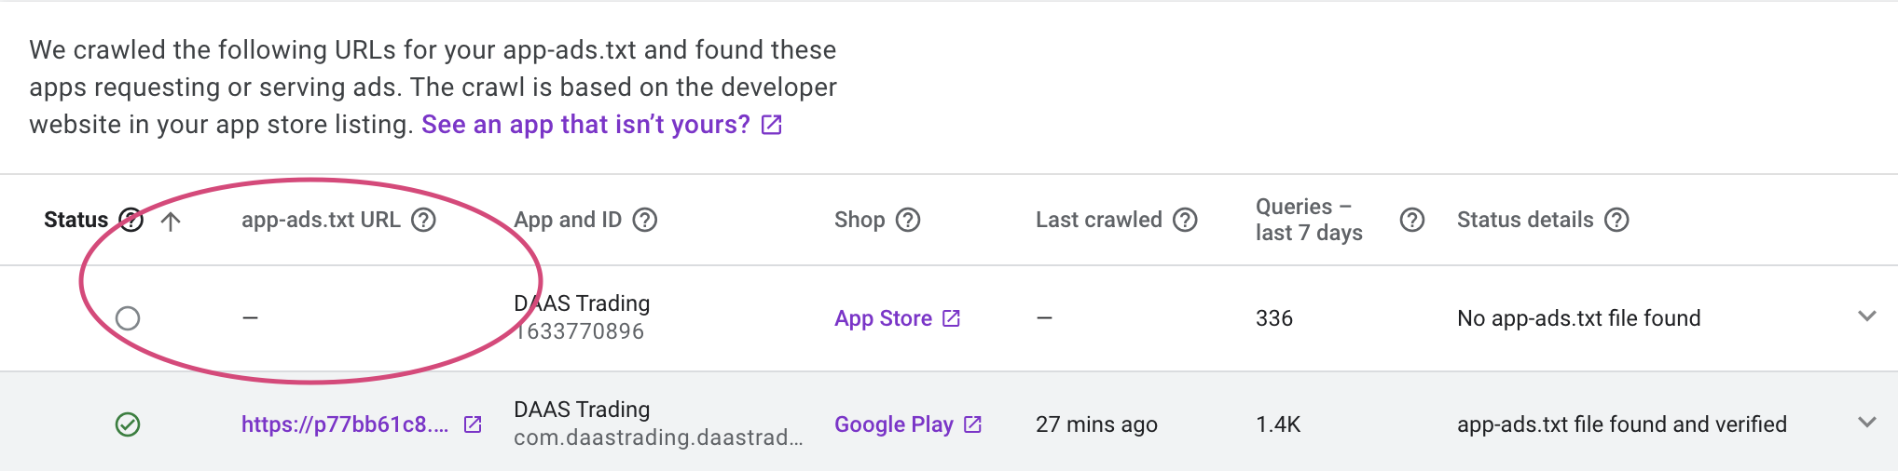
Task: Sort by Status using the up arrow
Action: (171, 221)
